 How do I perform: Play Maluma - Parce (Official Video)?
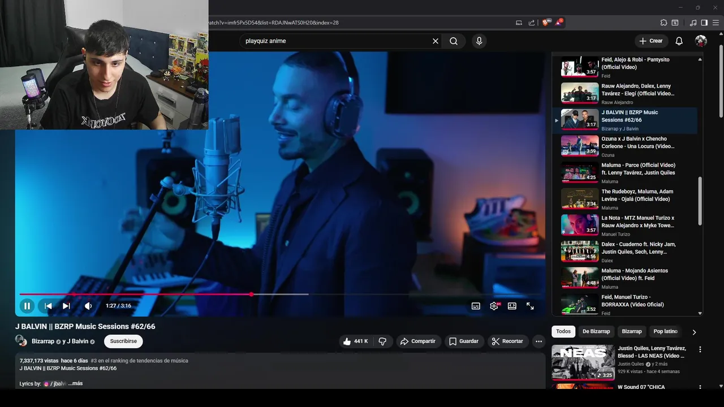tap(625, 173)
